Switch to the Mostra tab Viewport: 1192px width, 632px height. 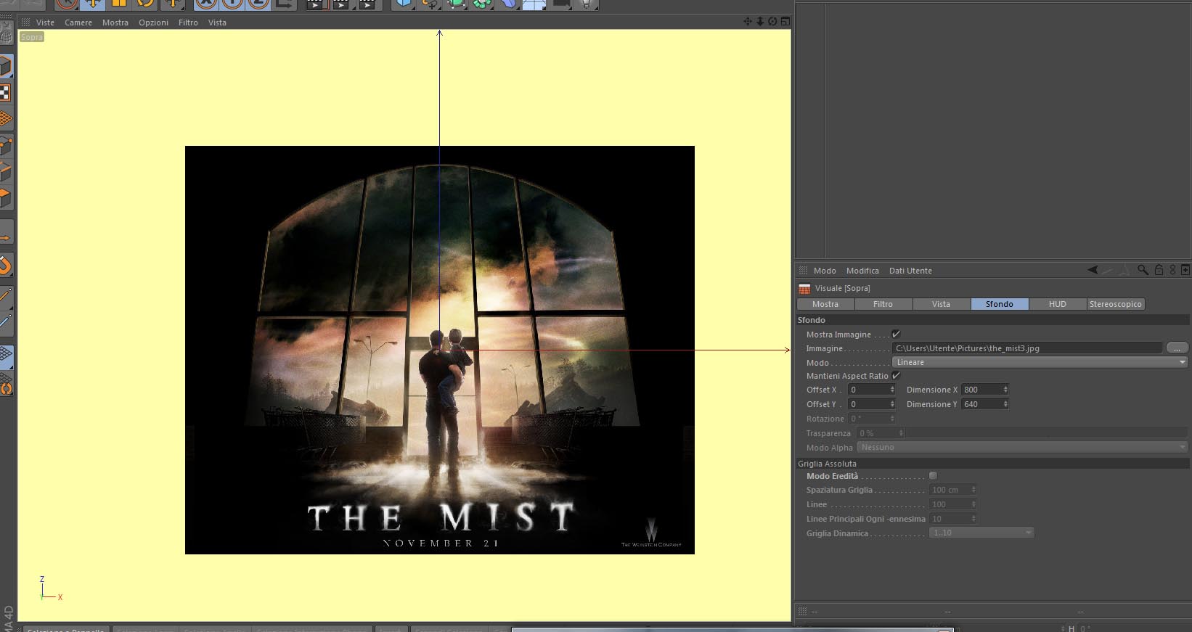click(x=825, y=304)
